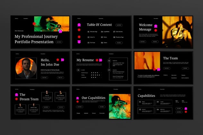The height and width of the screenshot is (135, 203).
Task: Select the 01 Welcome Page entry
Action: [x=93, y=32]
